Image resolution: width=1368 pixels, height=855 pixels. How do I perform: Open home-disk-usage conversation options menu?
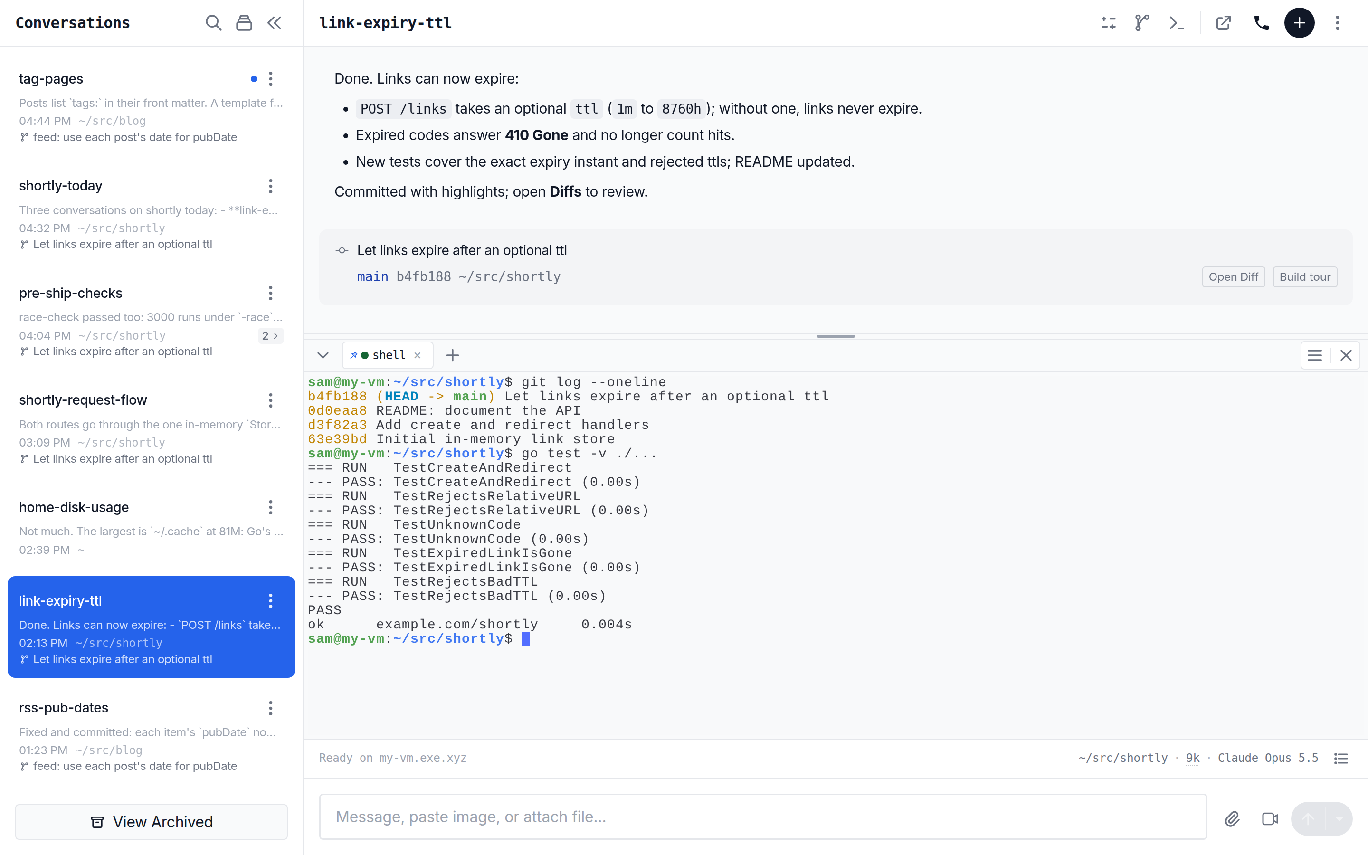[271, 507]
